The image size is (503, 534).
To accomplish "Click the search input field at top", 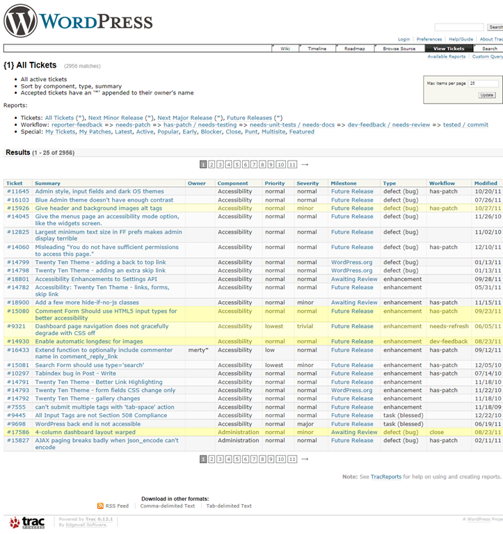I will (459, 27).
